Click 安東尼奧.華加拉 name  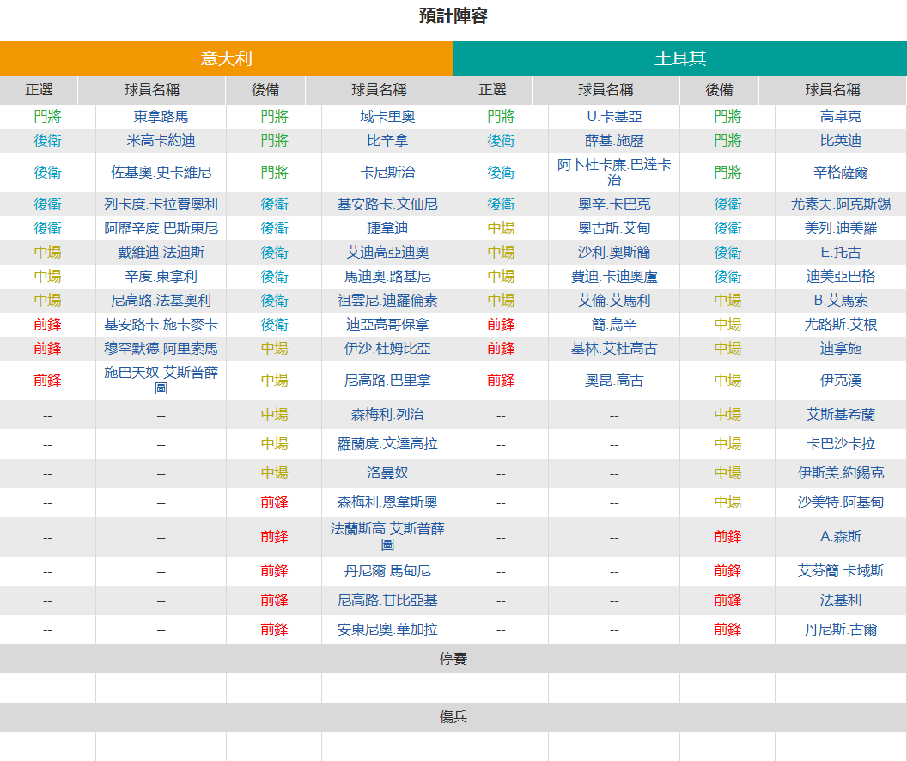tap(387, 629)
